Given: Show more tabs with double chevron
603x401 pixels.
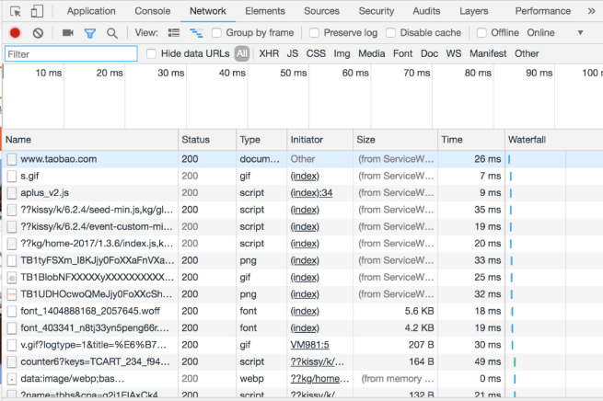Looking at the screenshot, I should tap(591, 11).
